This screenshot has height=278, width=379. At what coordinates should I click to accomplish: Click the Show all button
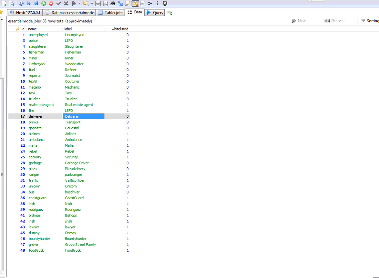click(335, 21)
